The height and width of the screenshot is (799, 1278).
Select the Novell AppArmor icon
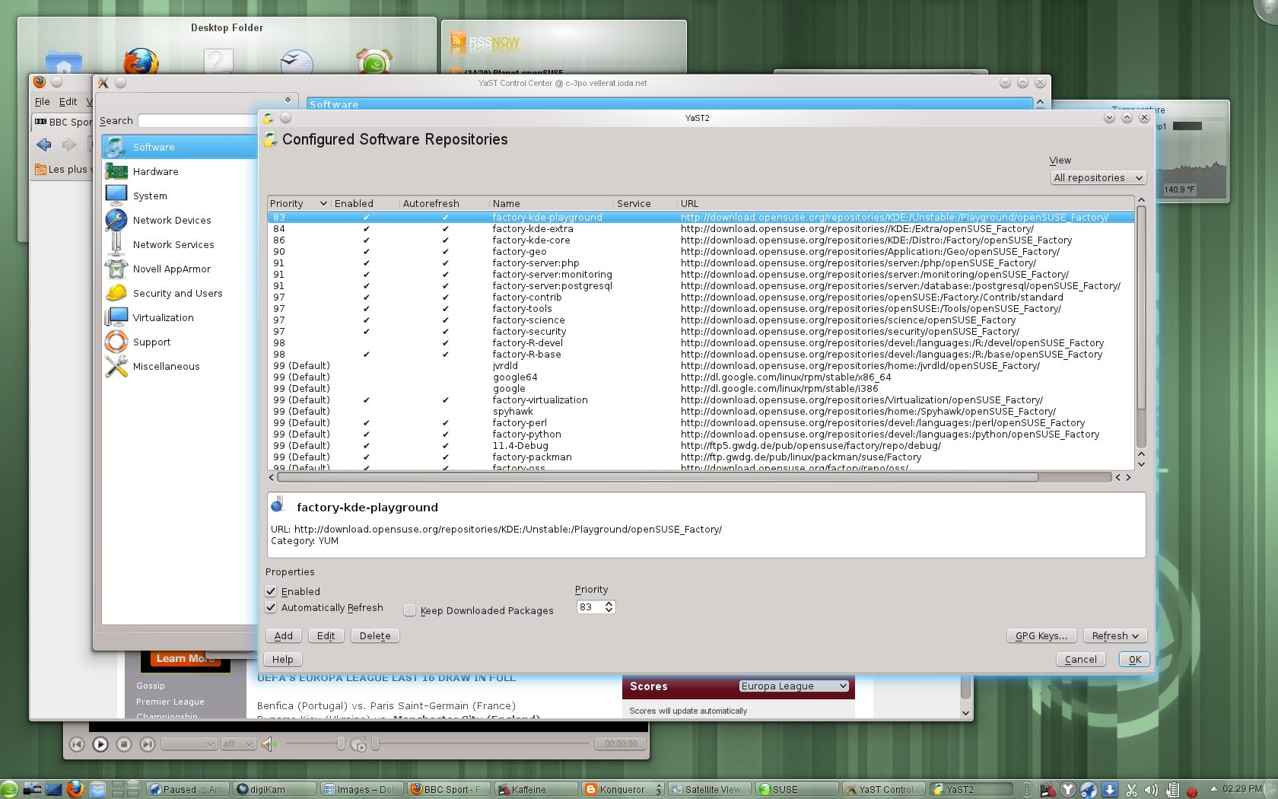tap(116, 269)
